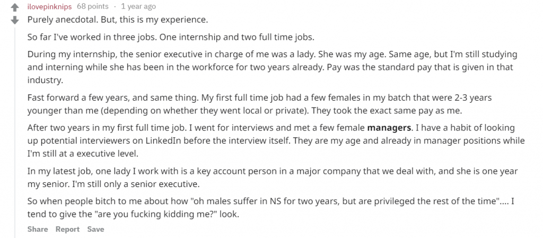Viewport: 543px width, 238px height.
Task: Click the paragraph beginning 'Fast forward a few years'
Action: coord(259,104)
